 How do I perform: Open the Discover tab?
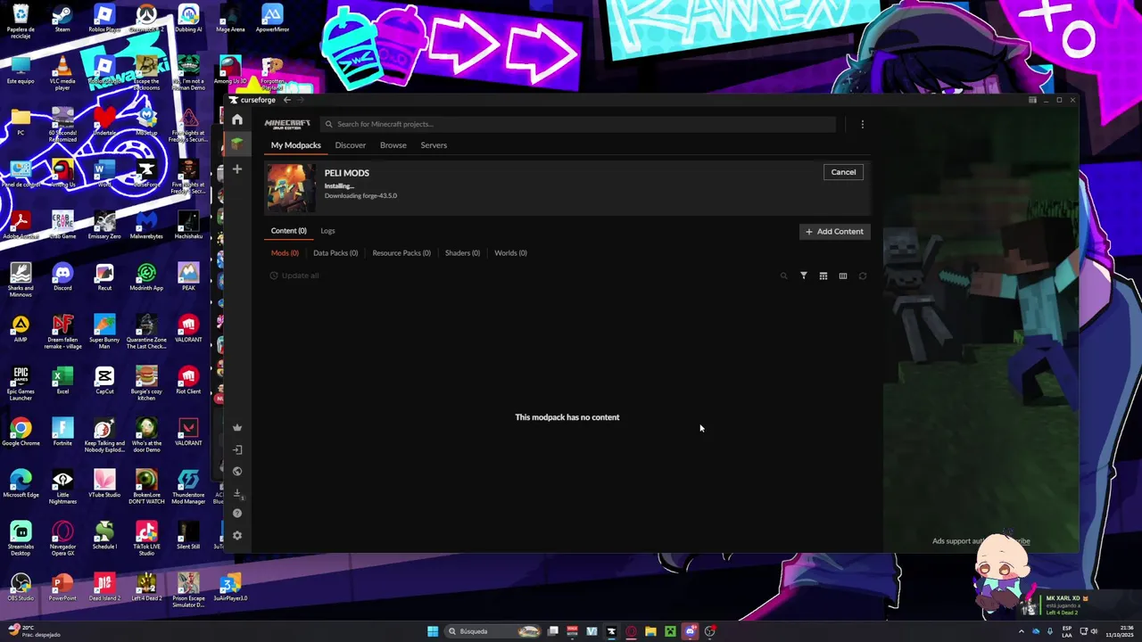coord(351,145)
